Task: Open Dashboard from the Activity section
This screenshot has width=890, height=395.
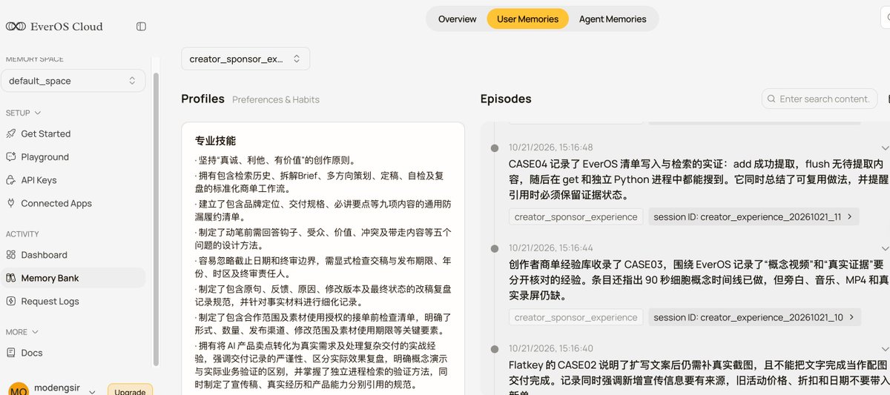Action: pos(73,255)
